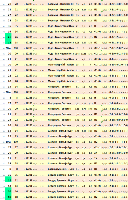
Task: Select the scores cell '(0-2; 0-0; 2-3; 0-5'
Action: click(x=118, y=54)
